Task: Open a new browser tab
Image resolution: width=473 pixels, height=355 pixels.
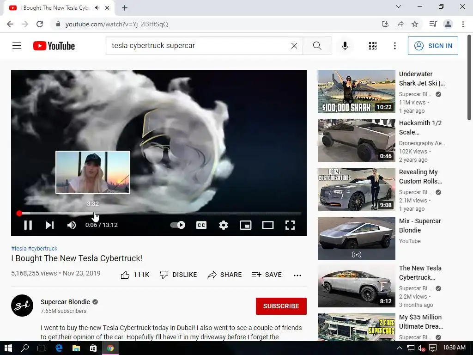Action: tap(125, 8)
